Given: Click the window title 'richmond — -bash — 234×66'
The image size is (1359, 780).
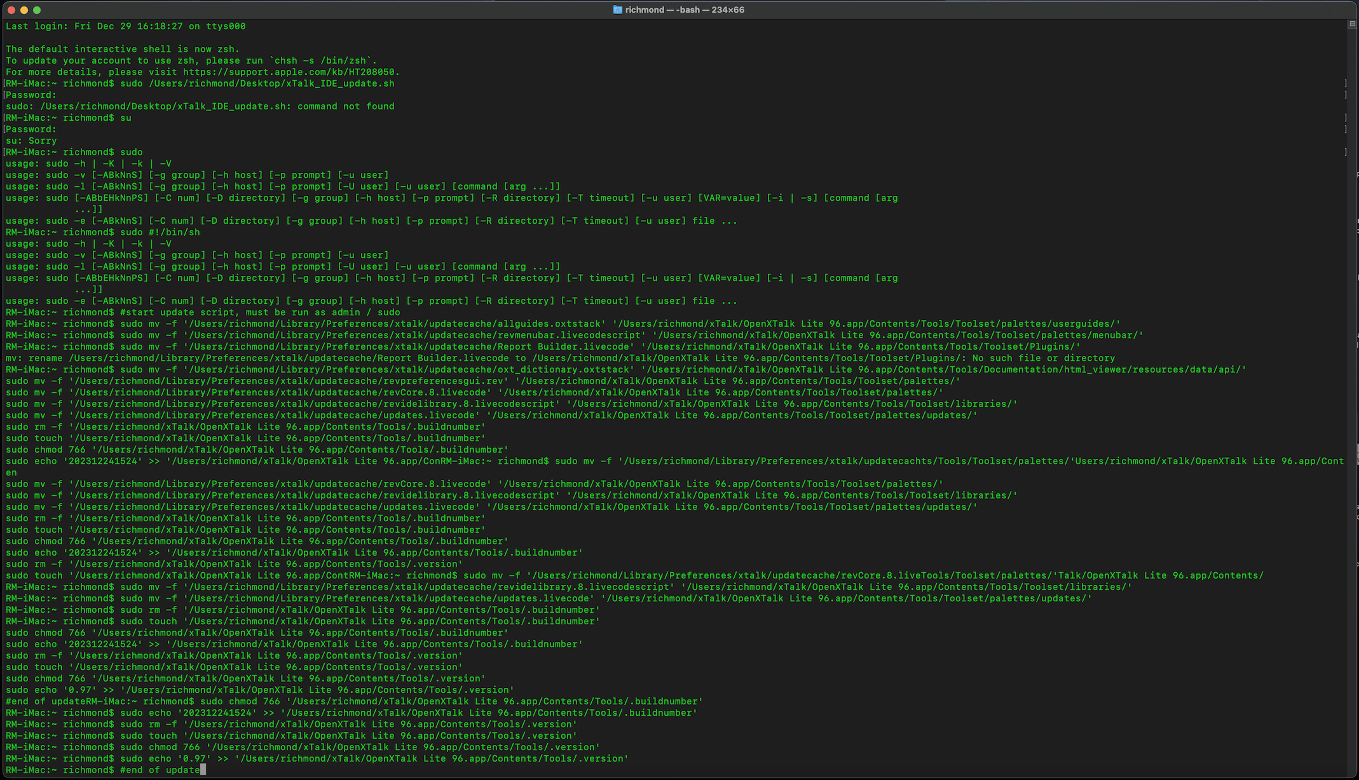Looking at the screenshot, I should pyautogui.click(x=685, y=10).
